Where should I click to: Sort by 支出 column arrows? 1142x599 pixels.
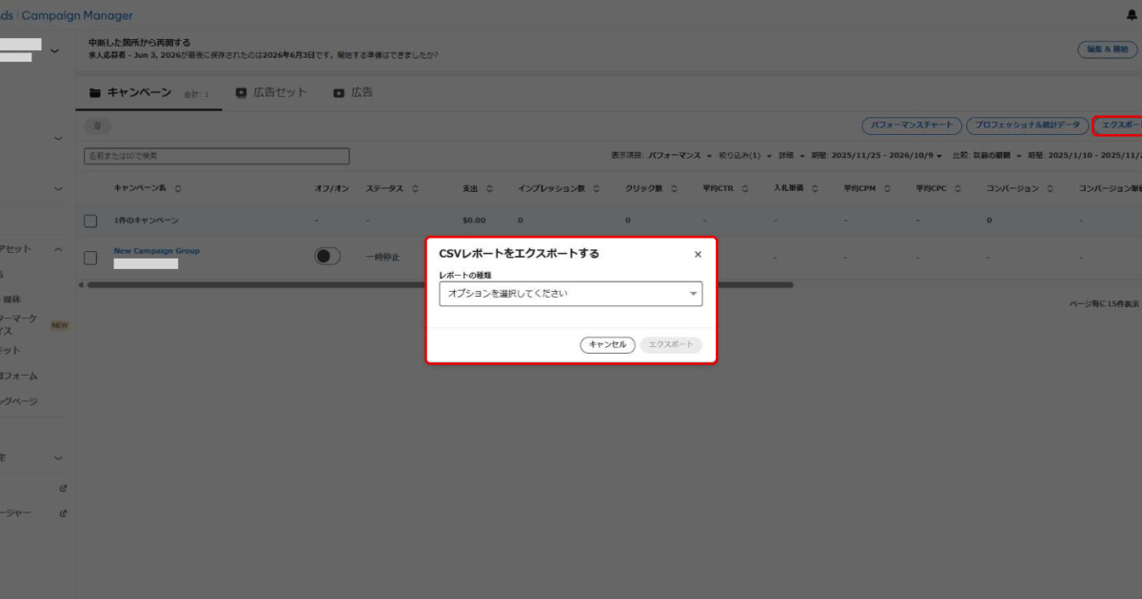coord(490,188)
